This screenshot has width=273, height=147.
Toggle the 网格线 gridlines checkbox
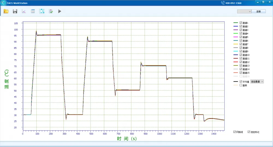(x=235, y=132)
